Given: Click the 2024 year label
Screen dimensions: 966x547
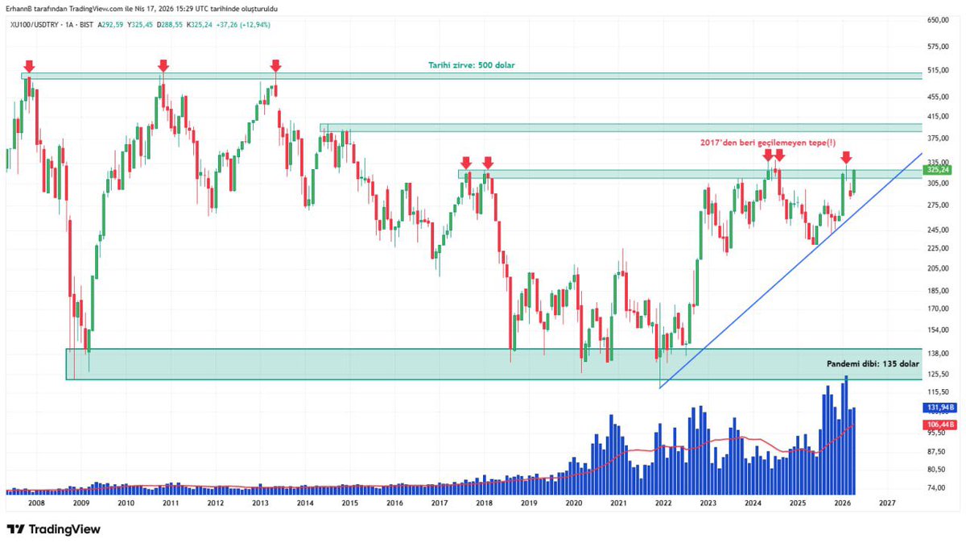Looking at the screenshot, I should tap(753, 503).
